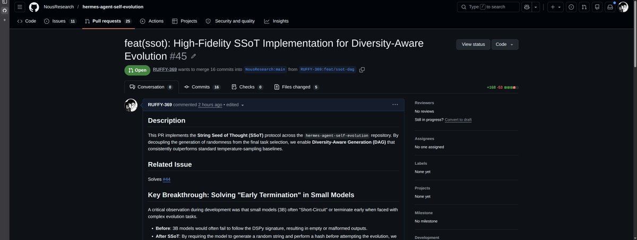Click Convert to draft link
This screenshot has height=240, width=637.
458,120
